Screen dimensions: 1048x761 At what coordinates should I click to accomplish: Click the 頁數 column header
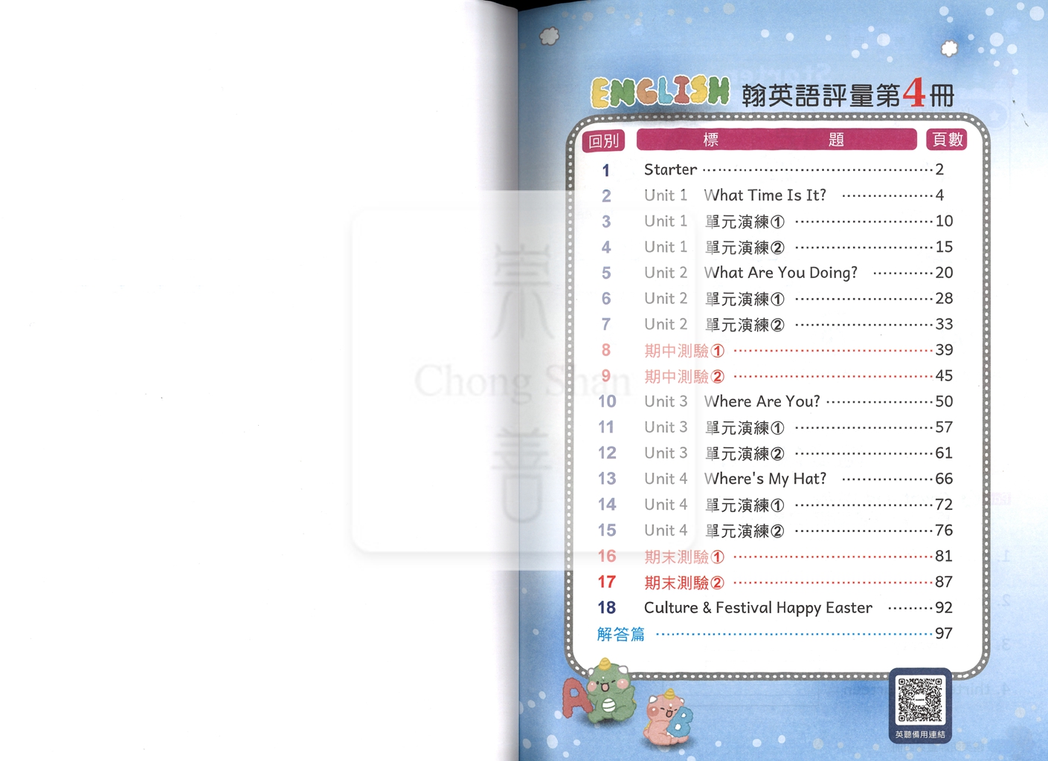947,140
